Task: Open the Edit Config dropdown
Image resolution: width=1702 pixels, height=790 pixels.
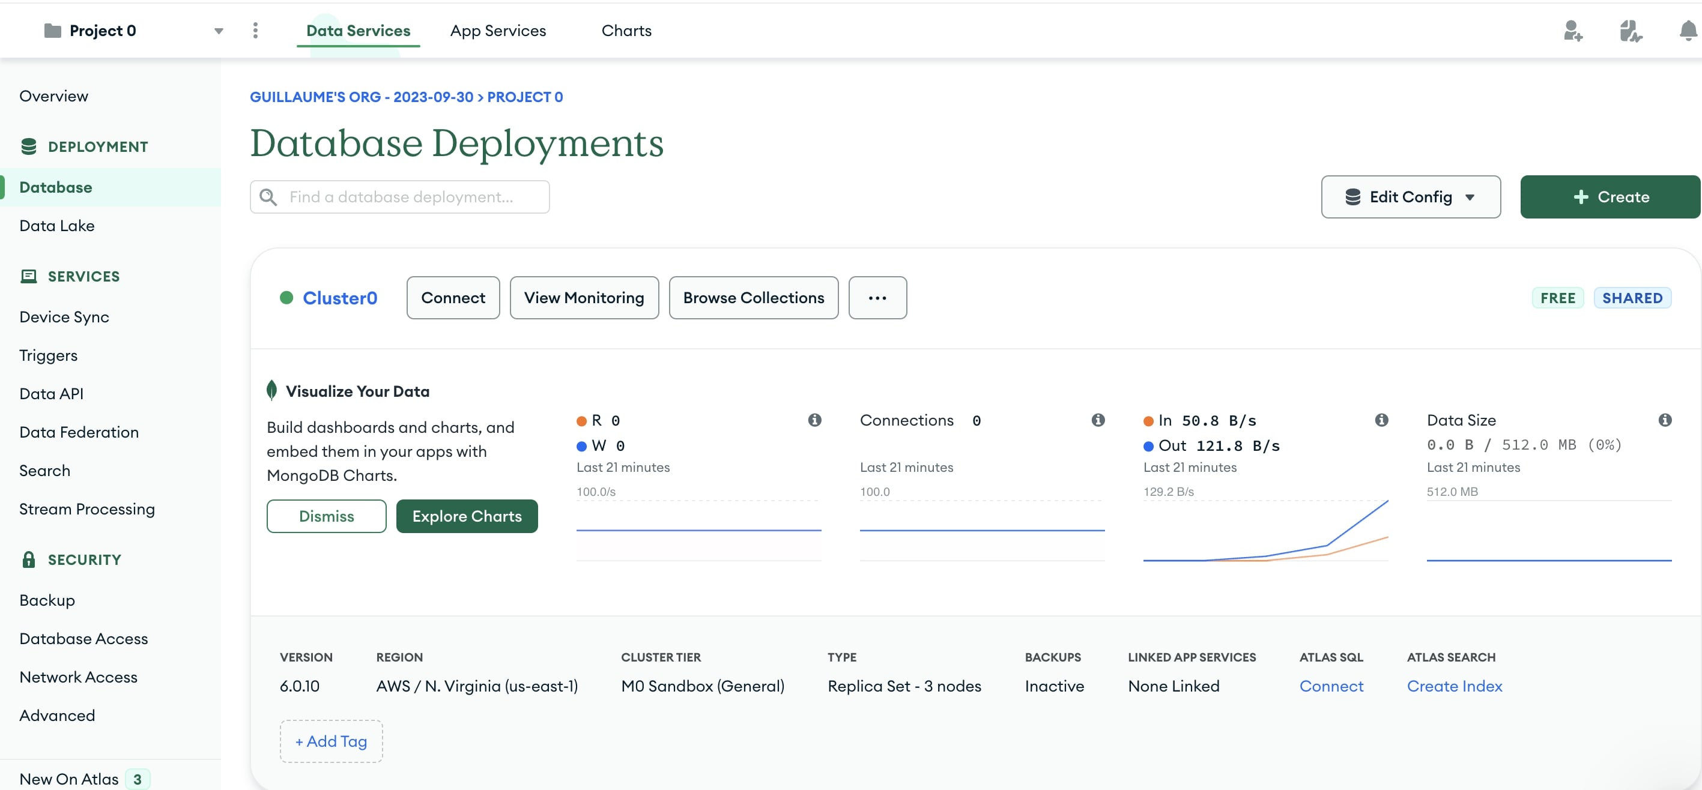Action: [x=1411, y=196]
